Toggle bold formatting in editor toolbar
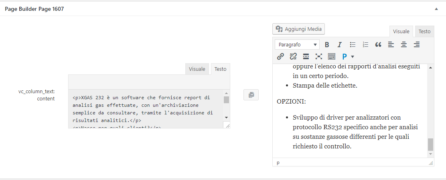The width and height of the screenshot is (446, 180). tap(327, 45)
